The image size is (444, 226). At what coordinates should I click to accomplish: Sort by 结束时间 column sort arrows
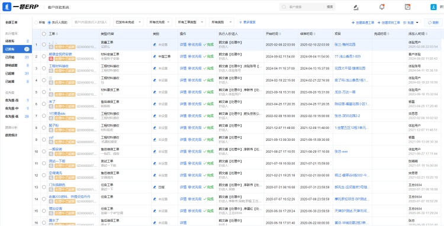(314, 34)
